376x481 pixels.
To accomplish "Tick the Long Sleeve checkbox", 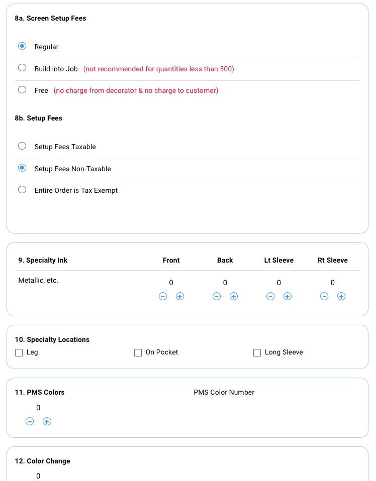I will pos(257,352).
